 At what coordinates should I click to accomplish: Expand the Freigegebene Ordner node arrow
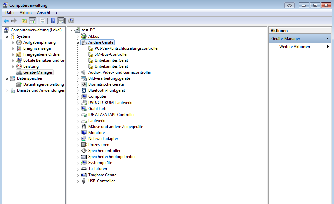click(x=13, y=55)
